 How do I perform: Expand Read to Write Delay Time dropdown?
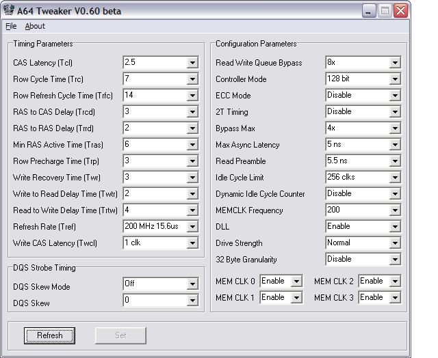(192, 210)
